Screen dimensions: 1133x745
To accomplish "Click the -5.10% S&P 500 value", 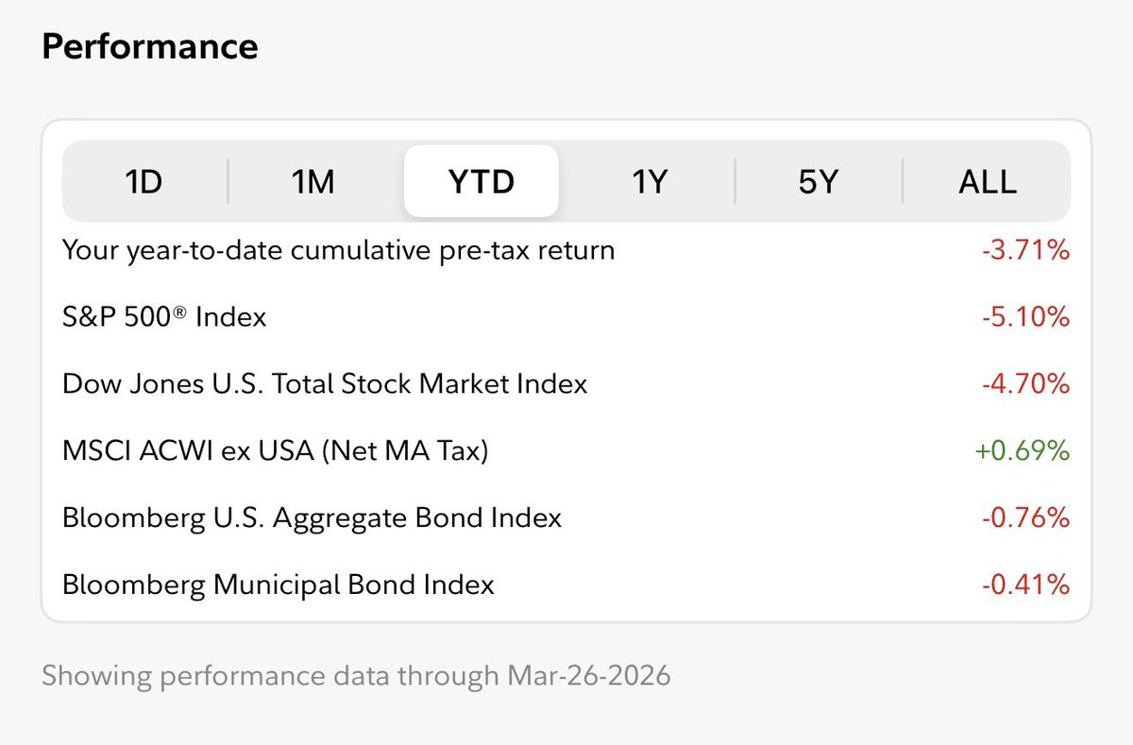I will pyautogui.click(x=1026, y=317).
